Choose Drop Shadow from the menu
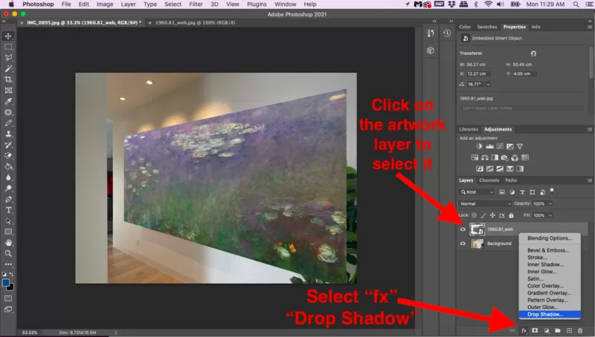 (550, 314)
